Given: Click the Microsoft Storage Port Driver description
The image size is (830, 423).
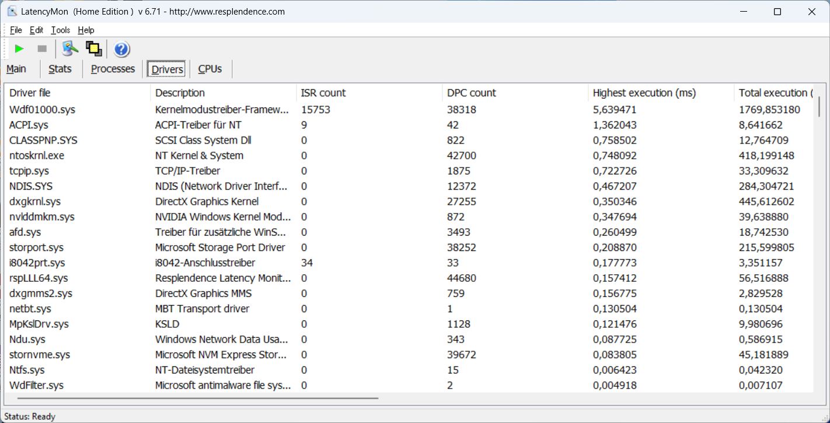Looking at the screenshot, I should pos(220,247).
